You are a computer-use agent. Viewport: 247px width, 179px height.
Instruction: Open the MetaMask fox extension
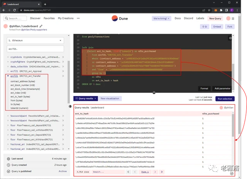point(216,10)
